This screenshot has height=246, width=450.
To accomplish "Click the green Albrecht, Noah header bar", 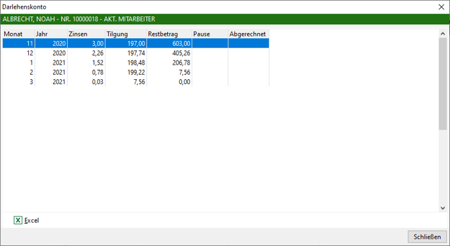I will click(225, 19).
